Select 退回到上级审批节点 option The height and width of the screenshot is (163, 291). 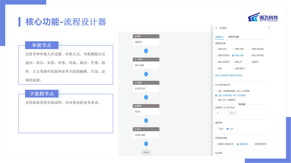pyautogui.click(x=216, y=144)
